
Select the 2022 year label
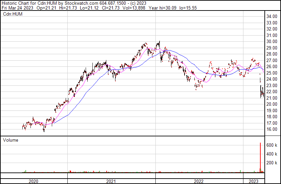click(x=199, y=182)
